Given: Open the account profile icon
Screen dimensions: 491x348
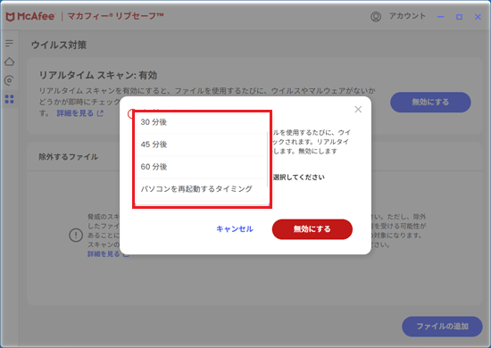Looking at the screenshot, I should coord(376,17).
